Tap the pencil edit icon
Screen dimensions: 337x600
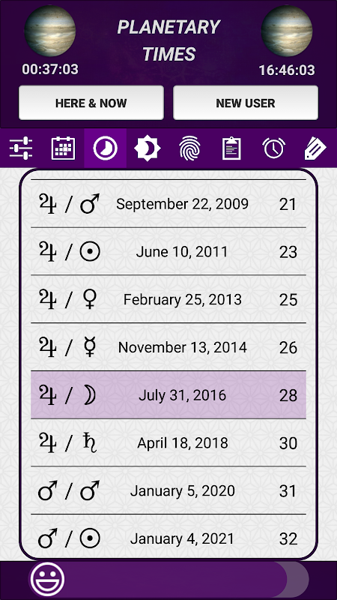coord(315,148)
